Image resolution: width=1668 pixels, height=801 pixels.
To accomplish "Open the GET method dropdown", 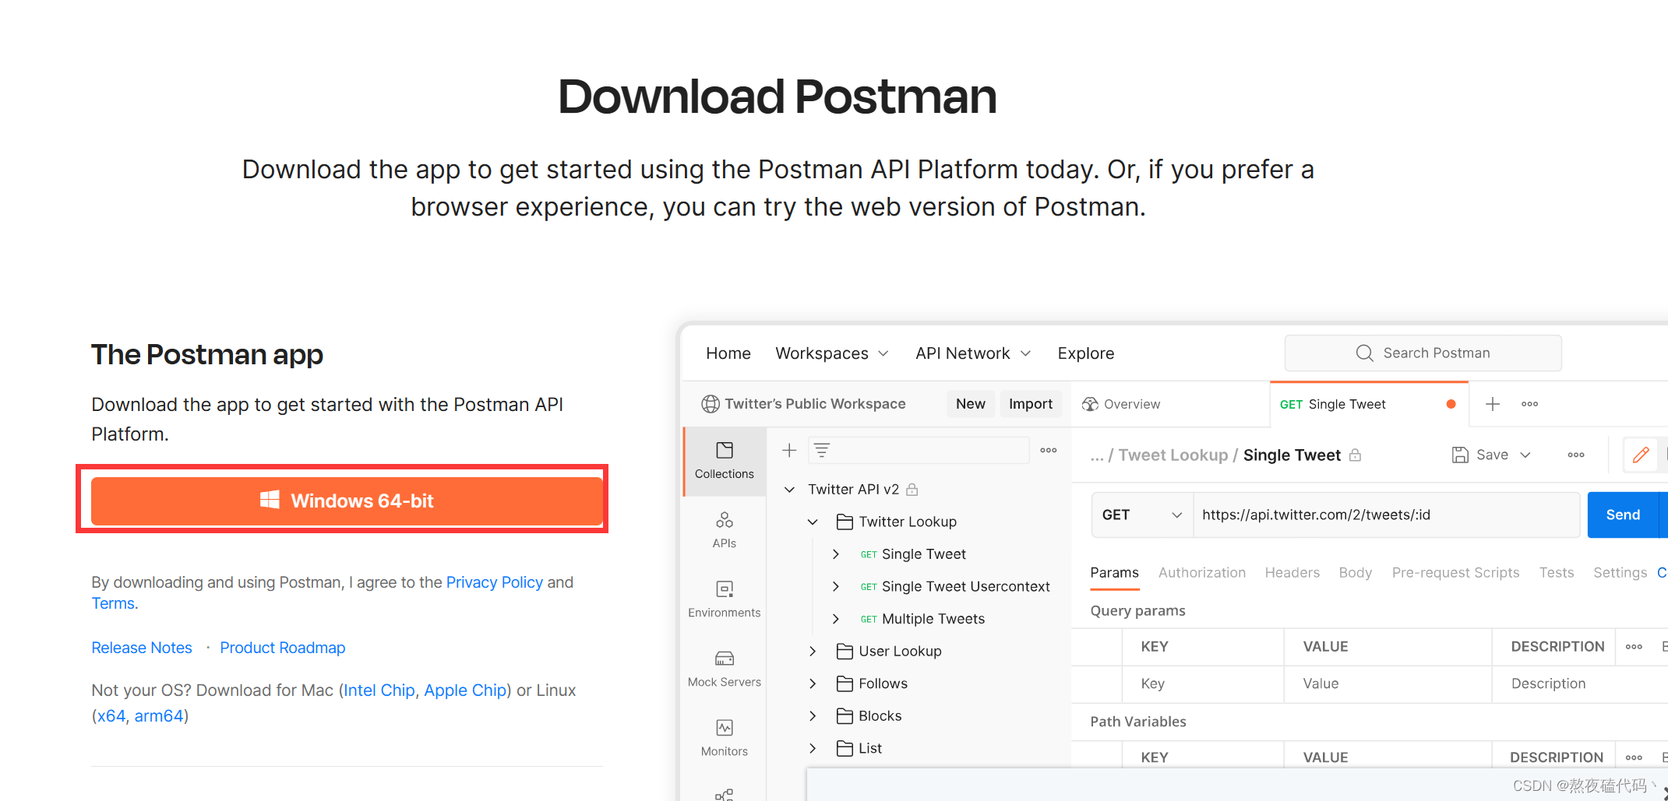I will [1142, 515].
